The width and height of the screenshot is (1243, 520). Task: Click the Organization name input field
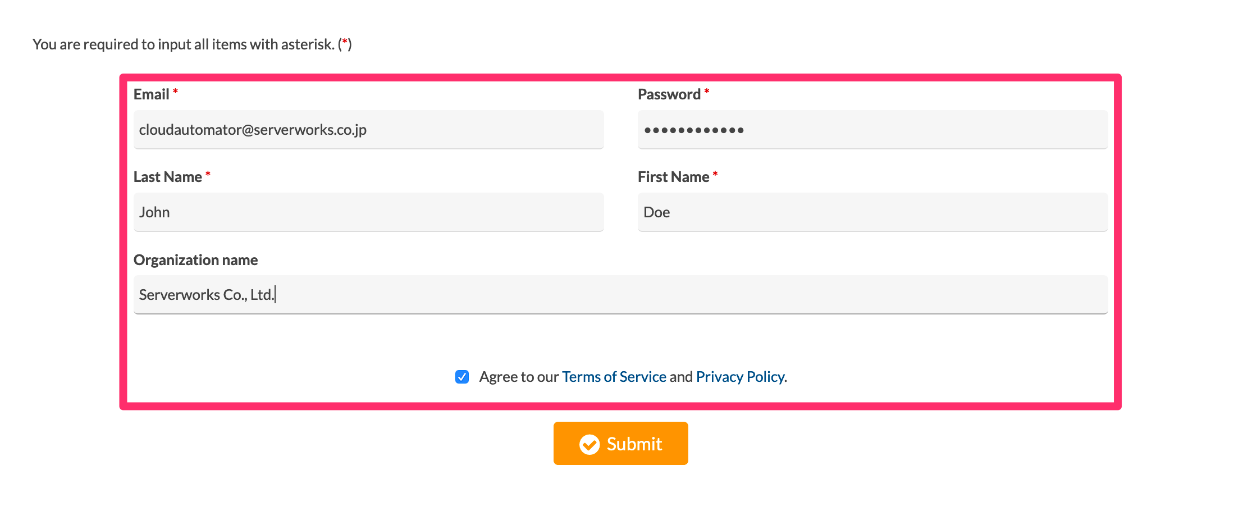coord(620,295)
